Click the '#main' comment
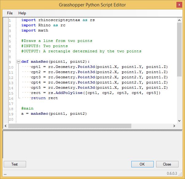 (27, 108)
